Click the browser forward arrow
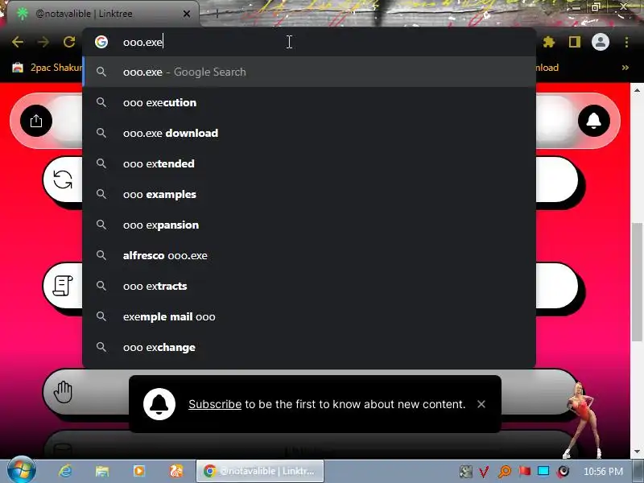The height and width of the screenshot is (483, 644). [x=43, y=42]
